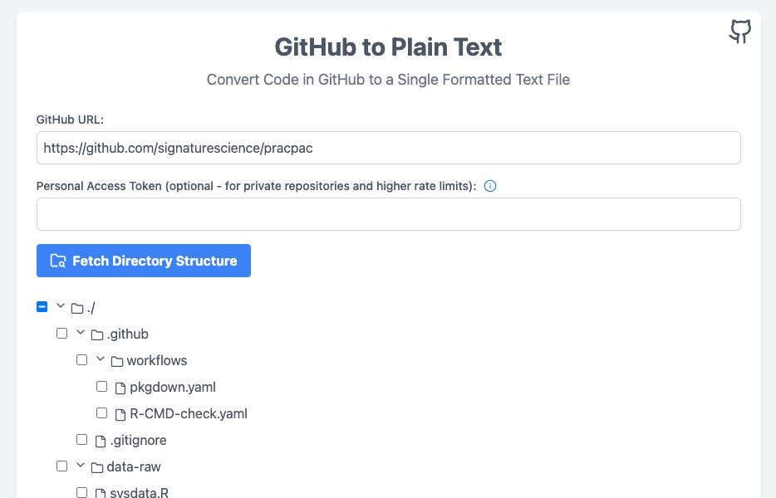
Task: Collapse the root './' tree node
Action: coord(59,305)
